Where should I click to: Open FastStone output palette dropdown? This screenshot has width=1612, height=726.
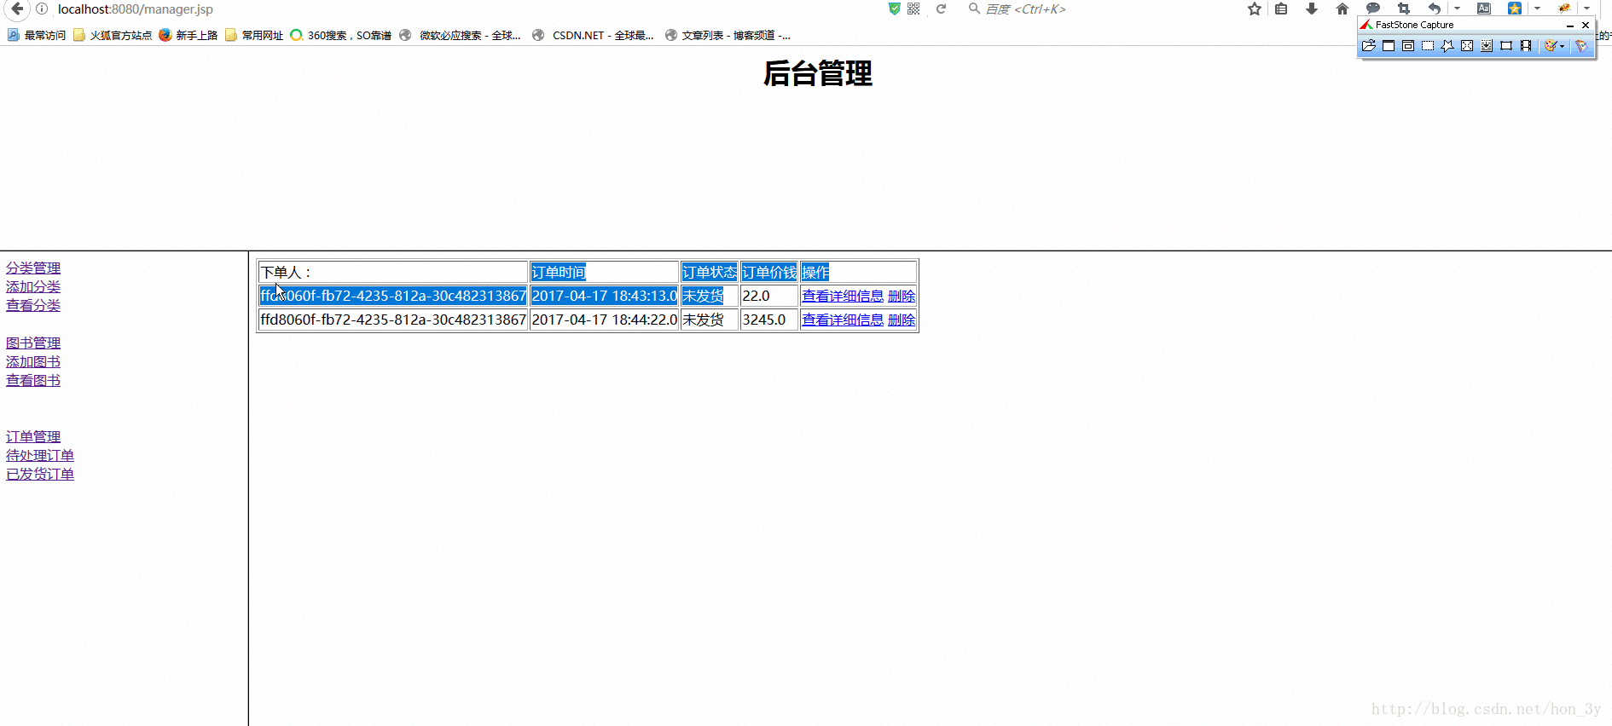click(1563, 47)
